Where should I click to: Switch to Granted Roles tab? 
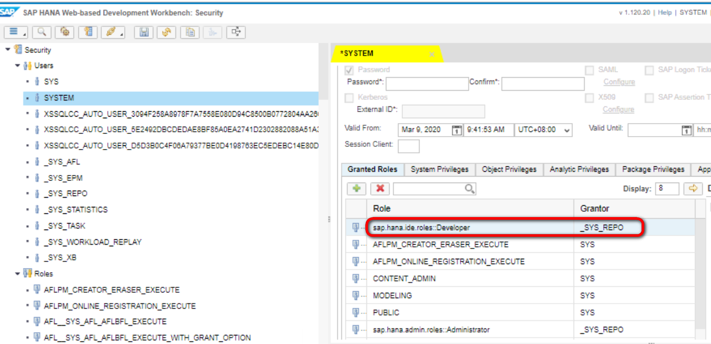372,169
